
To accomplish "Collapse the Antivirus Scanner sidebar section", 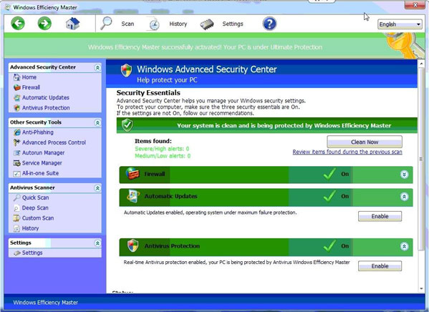I will [x=97, y=188].
